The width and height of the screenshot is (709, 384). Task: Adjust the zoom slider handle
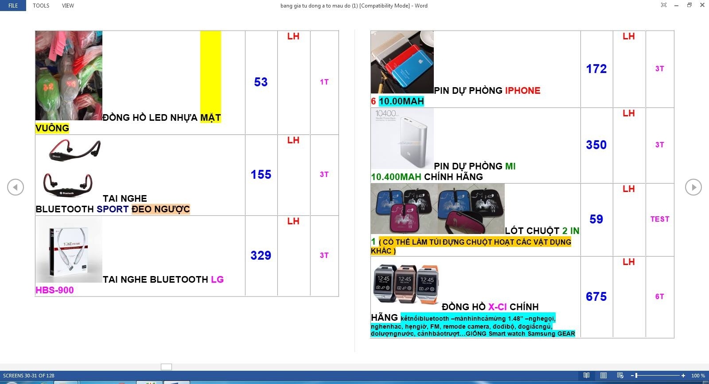tap(636, 376)
